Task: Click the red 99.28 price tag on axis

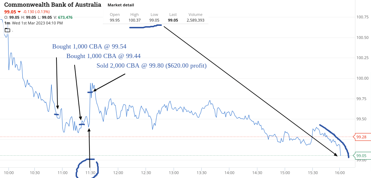Action: click(x=361, y=137)
